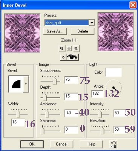Screen dimensions: 138x151
Task: Click the navigate preview crosshair icon
Action: [x=69, y=49]
